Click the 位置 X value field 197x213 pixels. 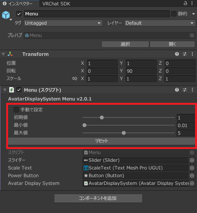102,63
